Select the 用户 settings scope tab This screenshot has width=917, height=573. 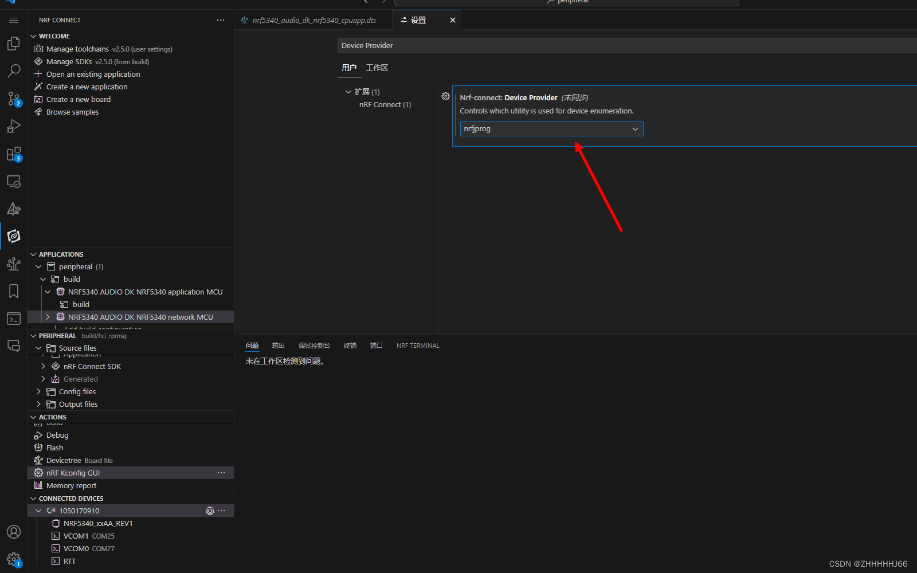(349, 68)
